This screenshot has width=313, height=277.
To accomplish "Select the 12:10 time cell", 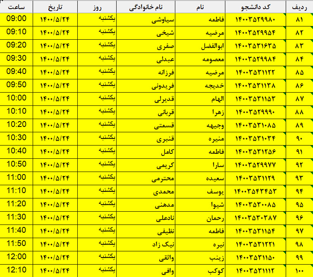I will [17, 270].
